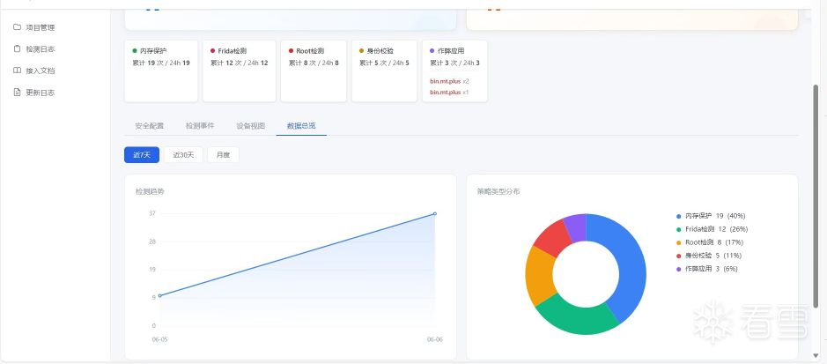Open the 内存保护 stat card

point(161,71)
